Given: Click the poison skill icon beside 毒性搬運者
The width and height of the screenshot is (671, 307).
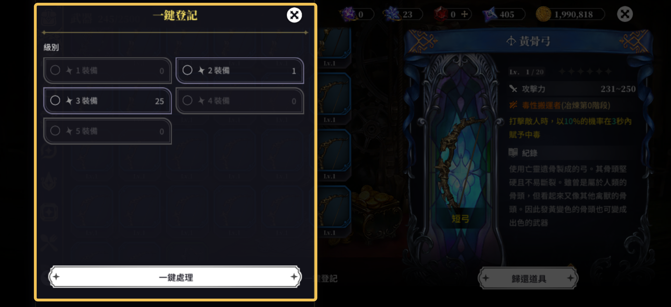Looking at the screenshot, I should point(513,105).
